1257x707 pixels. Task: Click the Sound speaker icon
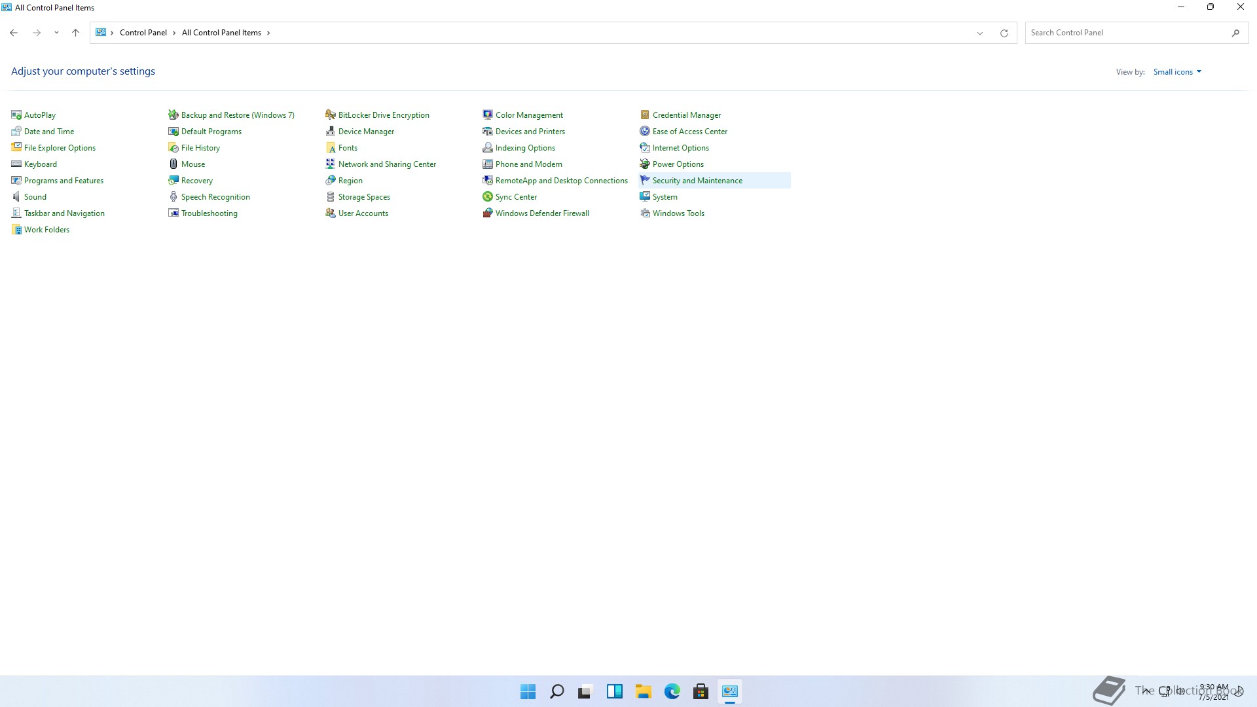click(x=16, y=197)
